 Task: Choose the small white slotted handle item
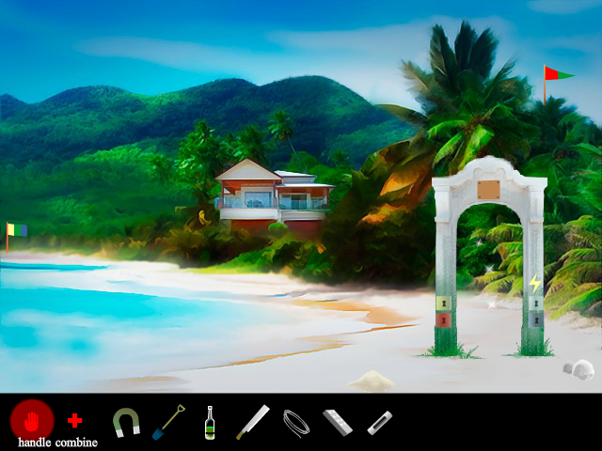coord(380,423)
